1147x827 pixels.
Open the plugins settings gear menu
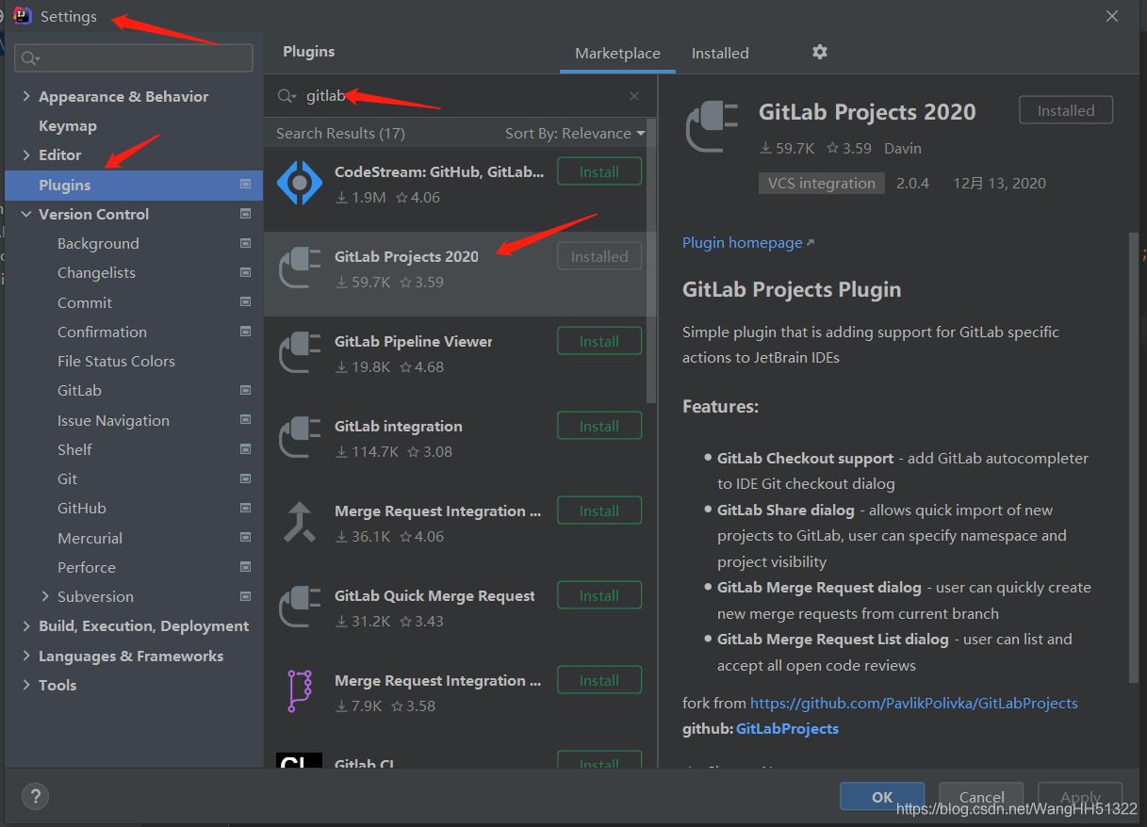click(x=819, y=53)
